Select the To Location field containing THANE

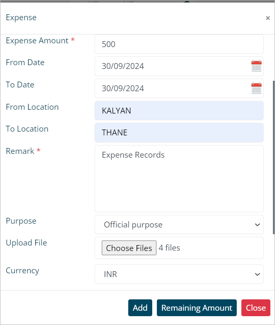pyautogui.click(x=179, y=132)
